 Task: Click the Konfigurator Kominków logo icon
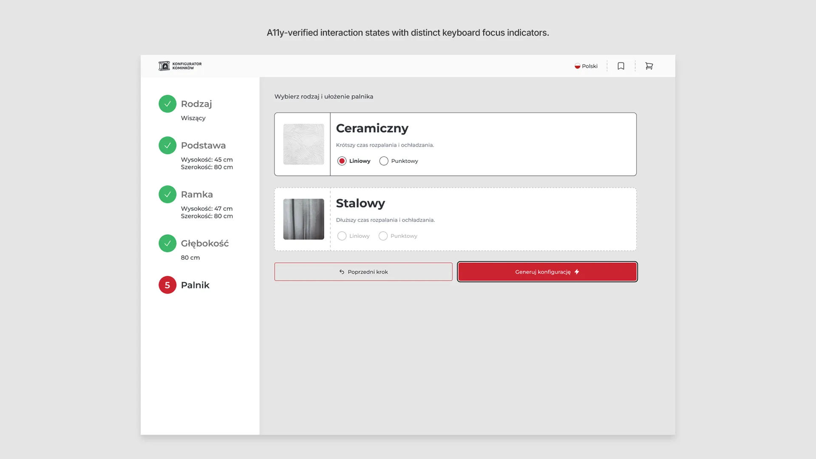[164, 66]
